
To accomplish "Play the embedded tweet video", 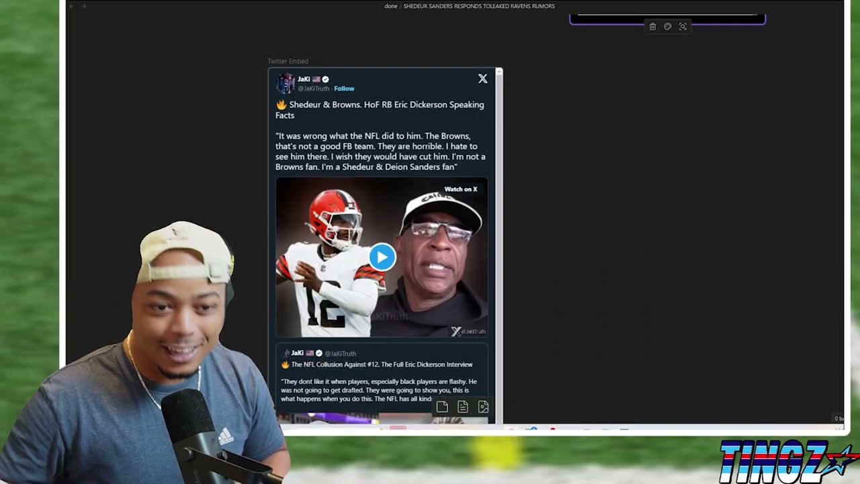I will point(382,257).
